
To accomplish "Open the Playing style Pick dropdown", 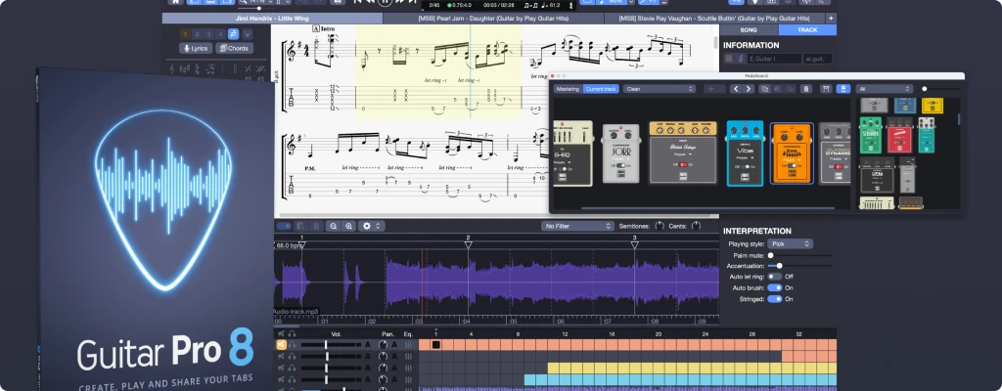I will 790,243.
